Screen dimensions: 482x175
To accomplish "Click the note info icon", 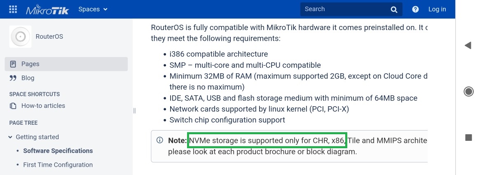I will point(160,140).
